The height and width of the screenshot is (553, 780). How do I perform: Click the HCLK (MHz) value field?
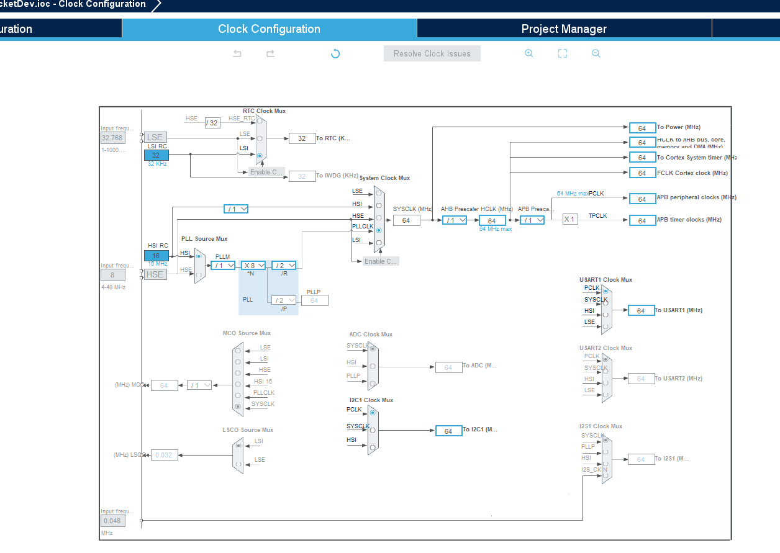coord(492,220)
